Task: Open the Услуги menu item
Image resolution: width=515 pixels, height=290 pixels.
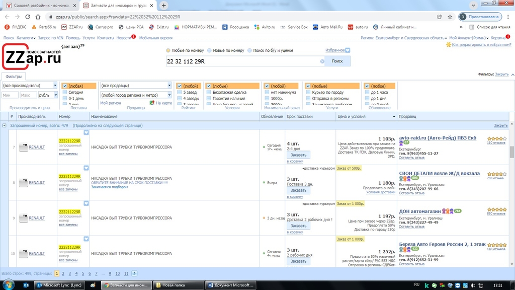Action: click(89, 38)
